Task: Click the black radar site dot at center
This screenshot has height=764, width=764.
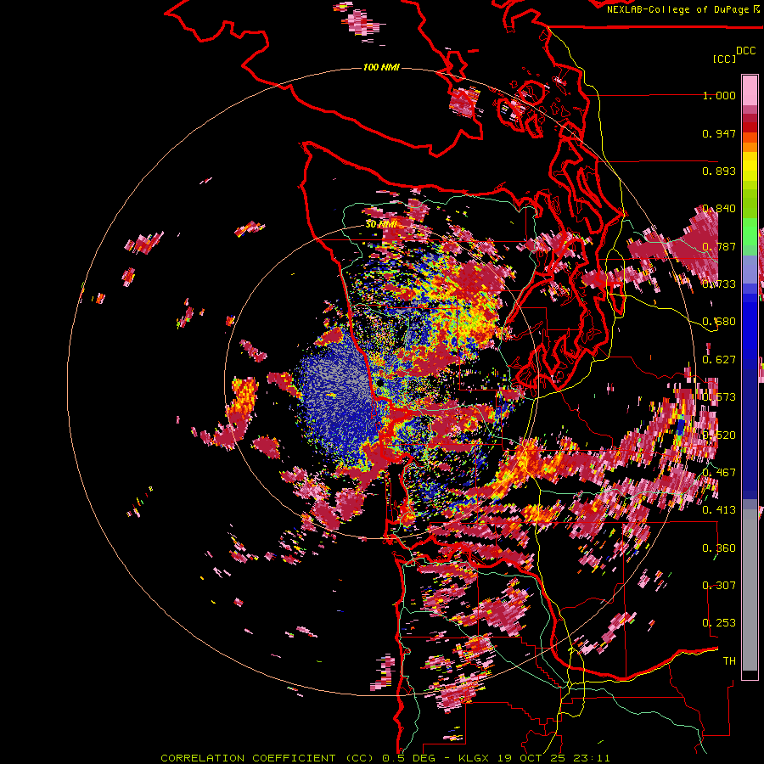Action: [379, 384]
